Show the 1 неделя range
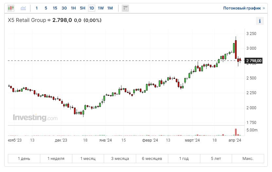The height and width of the screenshot is (172, 272). tap(56, 159)
